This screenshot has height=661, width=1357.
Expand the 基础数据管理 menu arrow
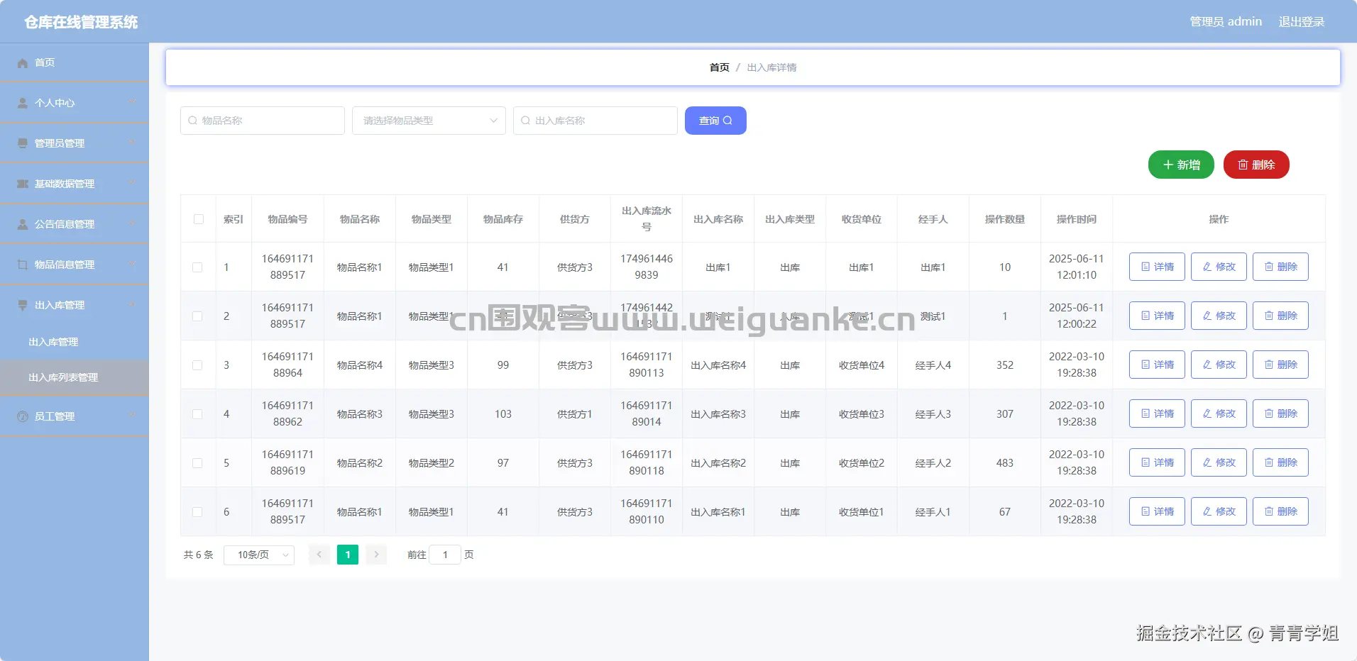point(132,184)
